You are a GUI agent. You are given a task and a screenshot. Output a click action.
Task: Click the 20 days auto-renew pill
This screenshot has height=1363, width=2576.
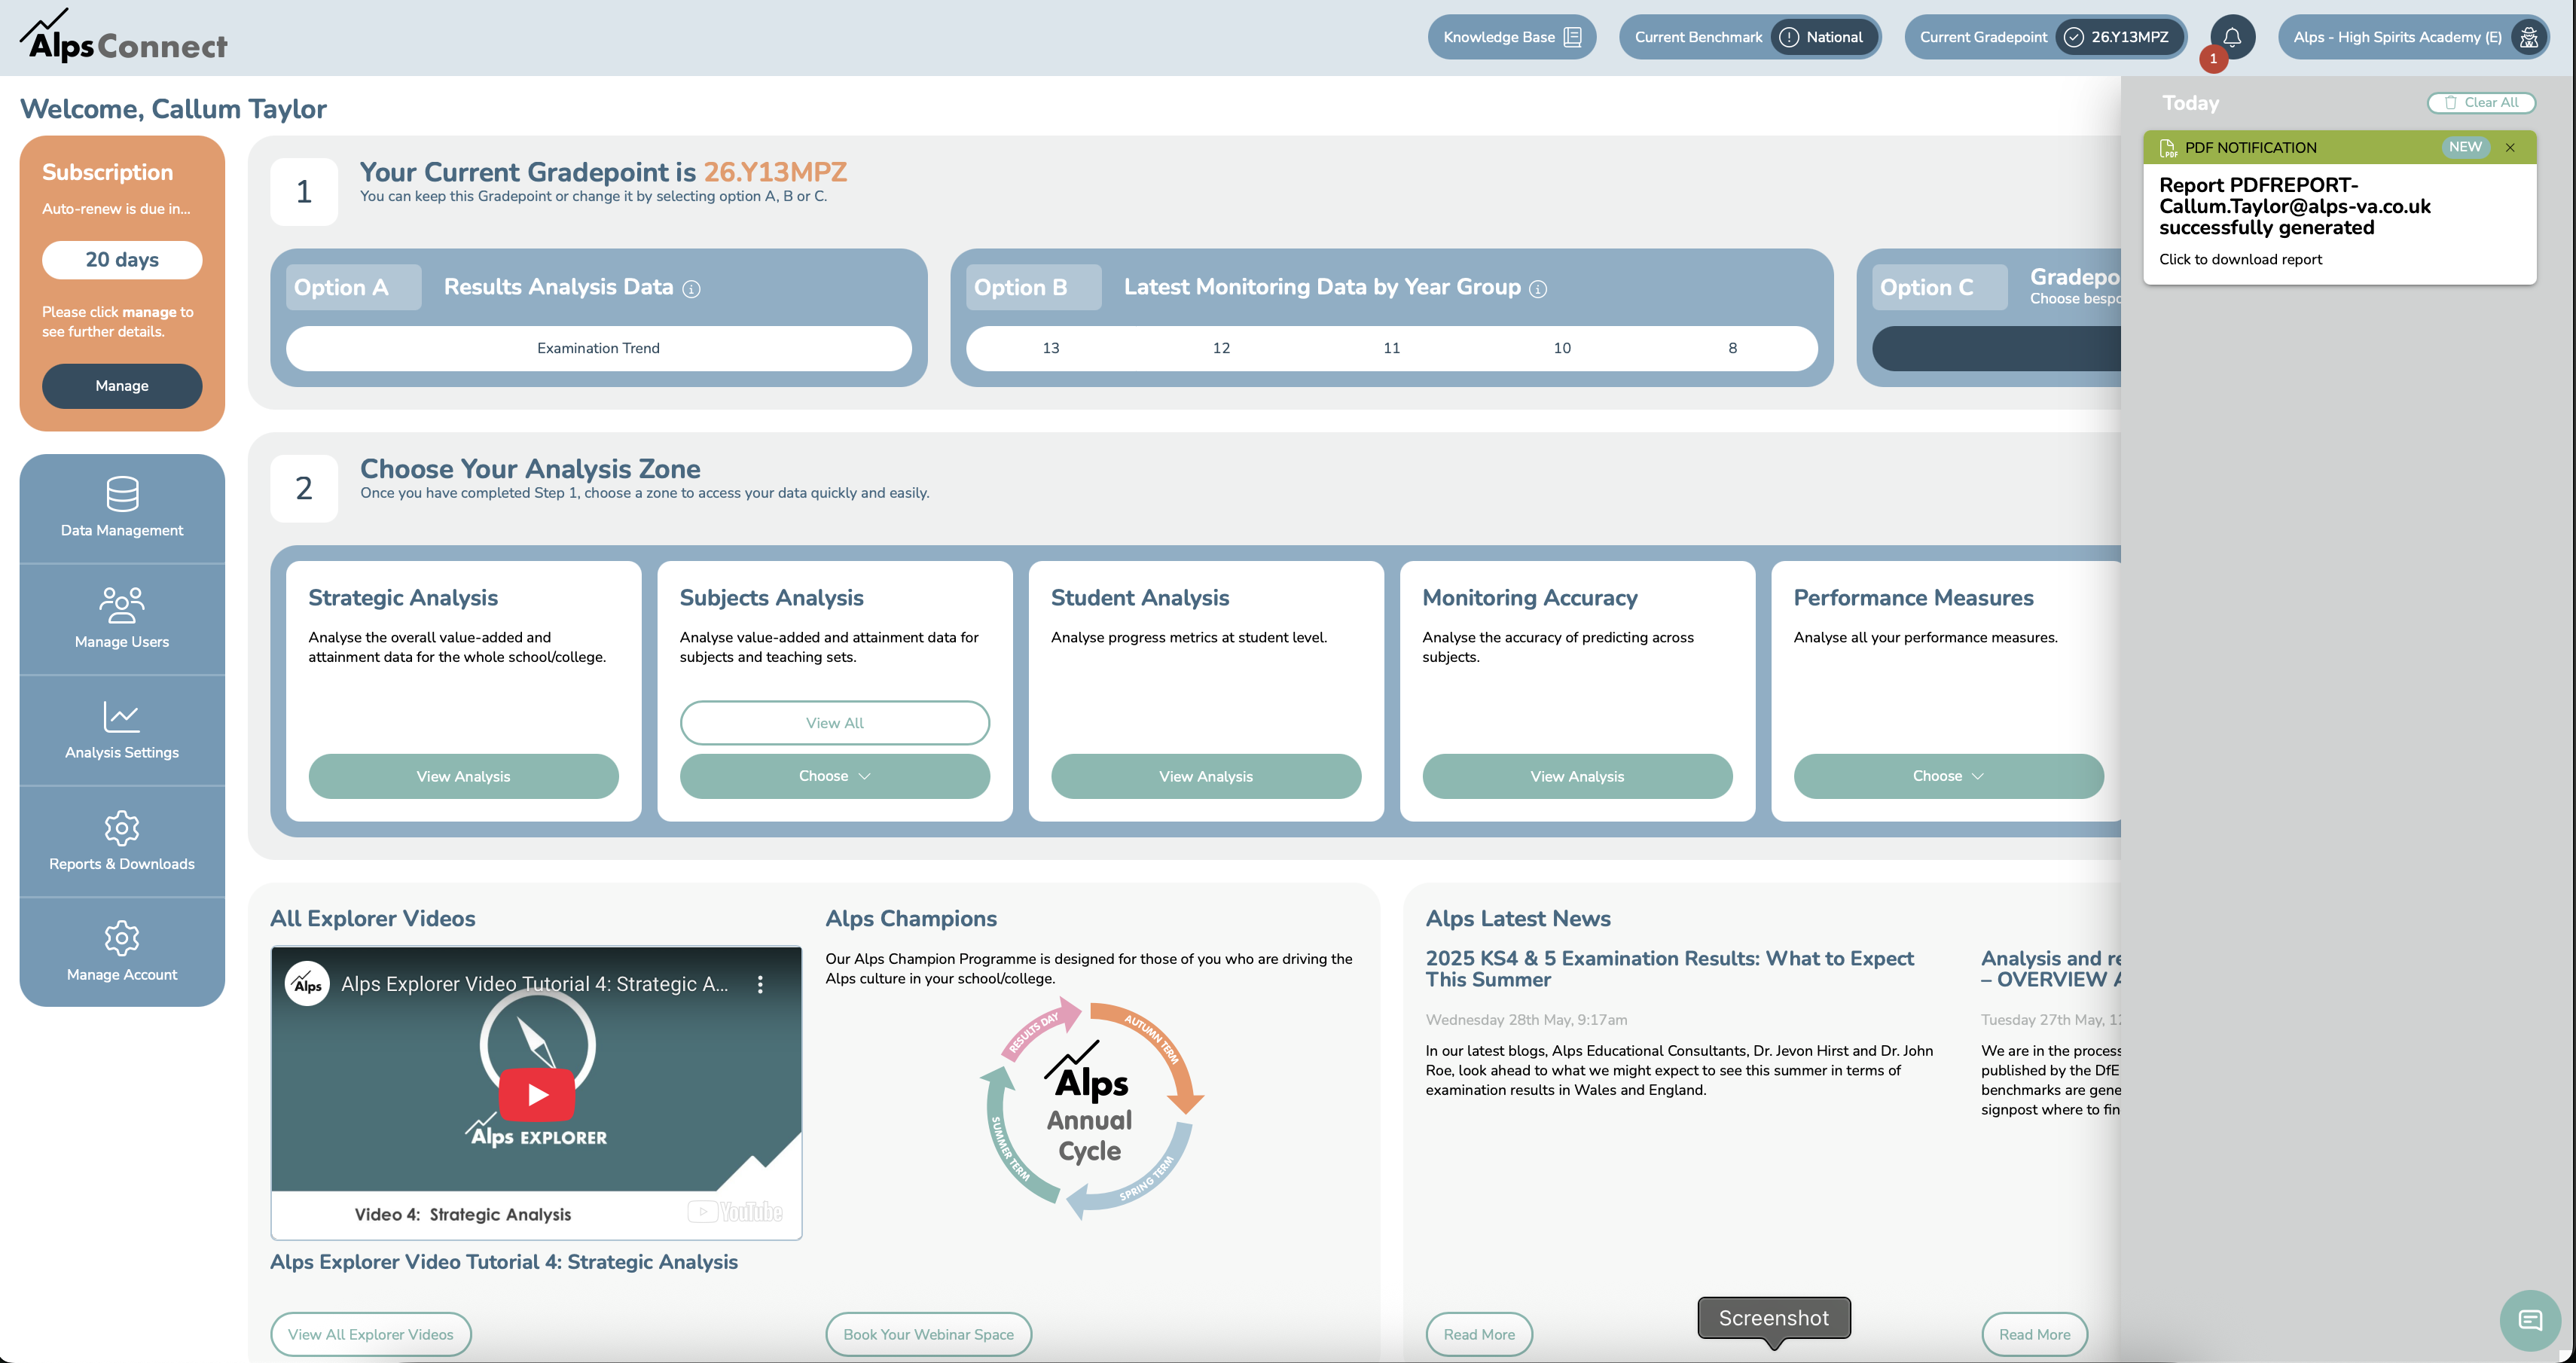[x=122, y=259]
